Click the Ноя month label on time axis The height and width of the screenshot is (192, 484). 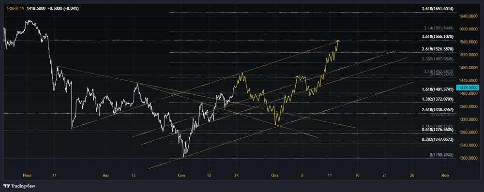[445, 176]
